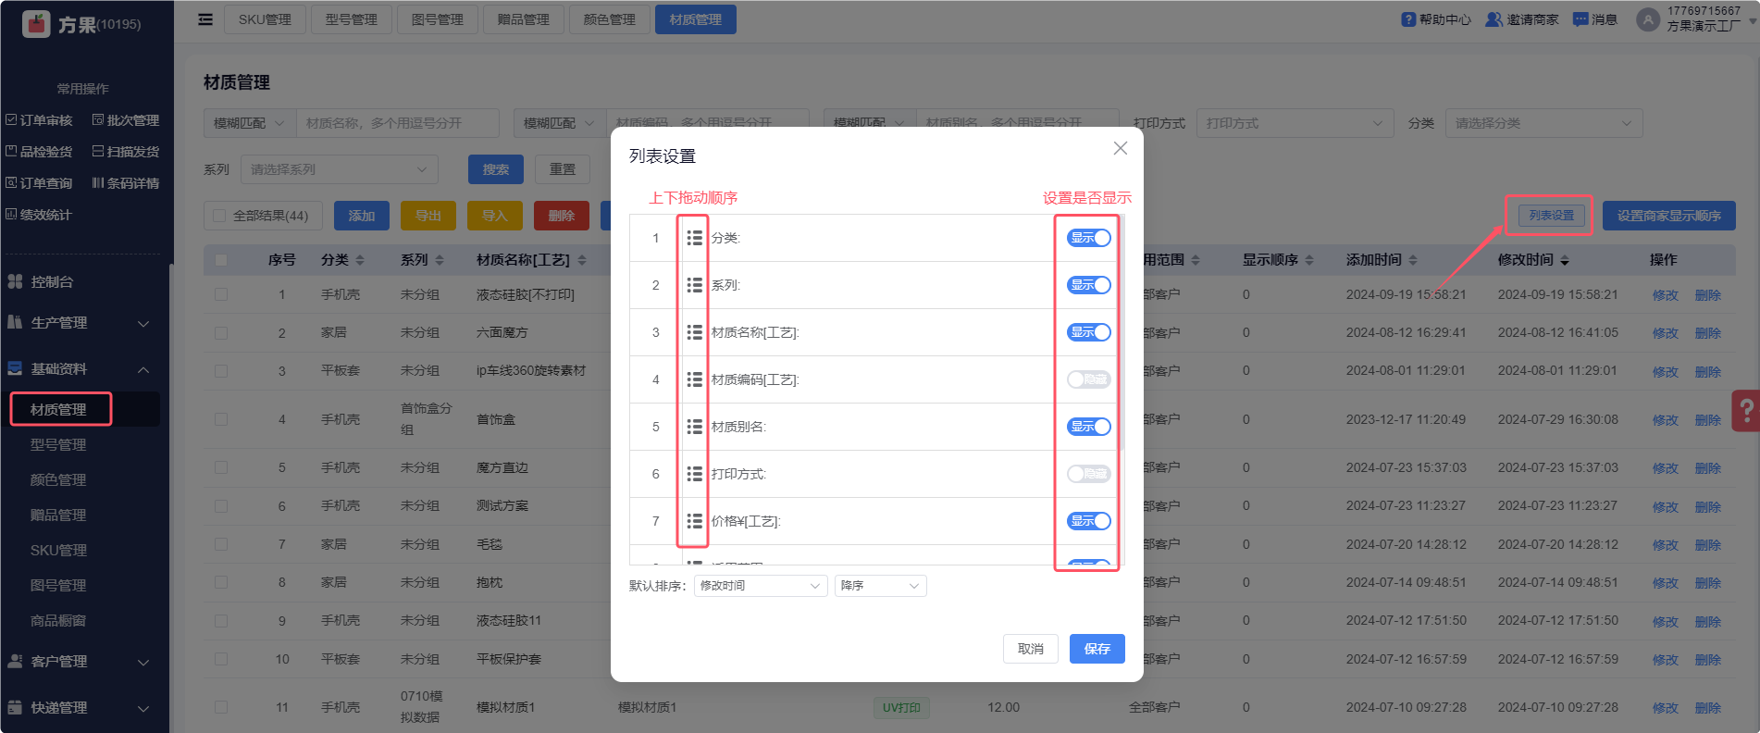The image size is (1760, 733).
Task: Open 默认排序 field dropdown 修改时间
Action: (761, 586)
